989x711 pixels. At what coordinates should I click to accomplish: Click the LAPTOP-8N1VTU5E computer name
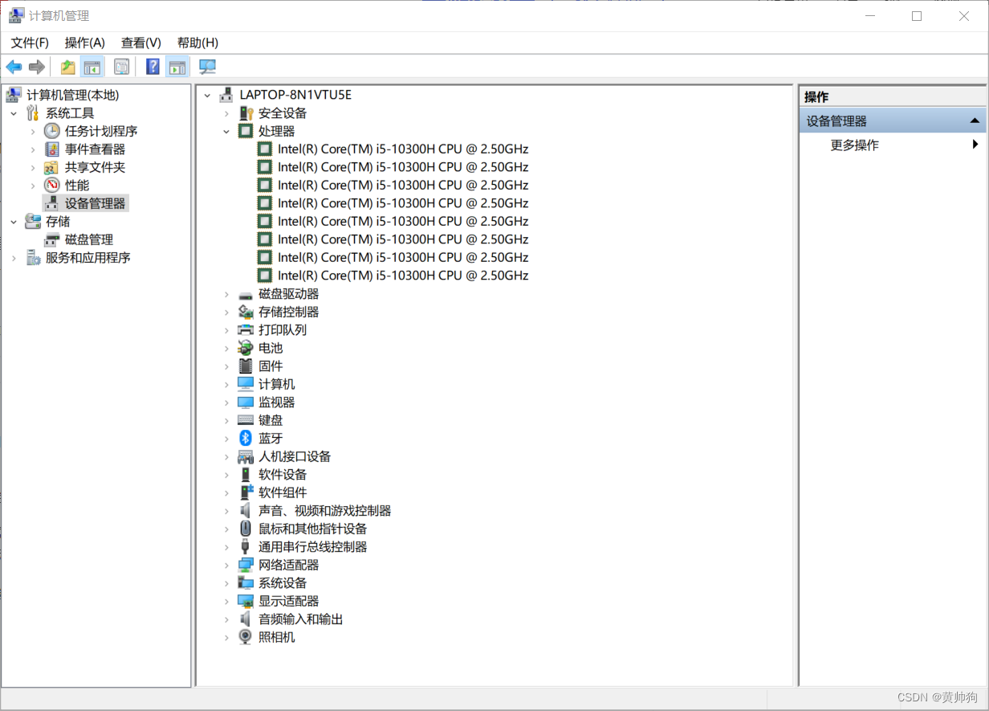click(295, 95)
